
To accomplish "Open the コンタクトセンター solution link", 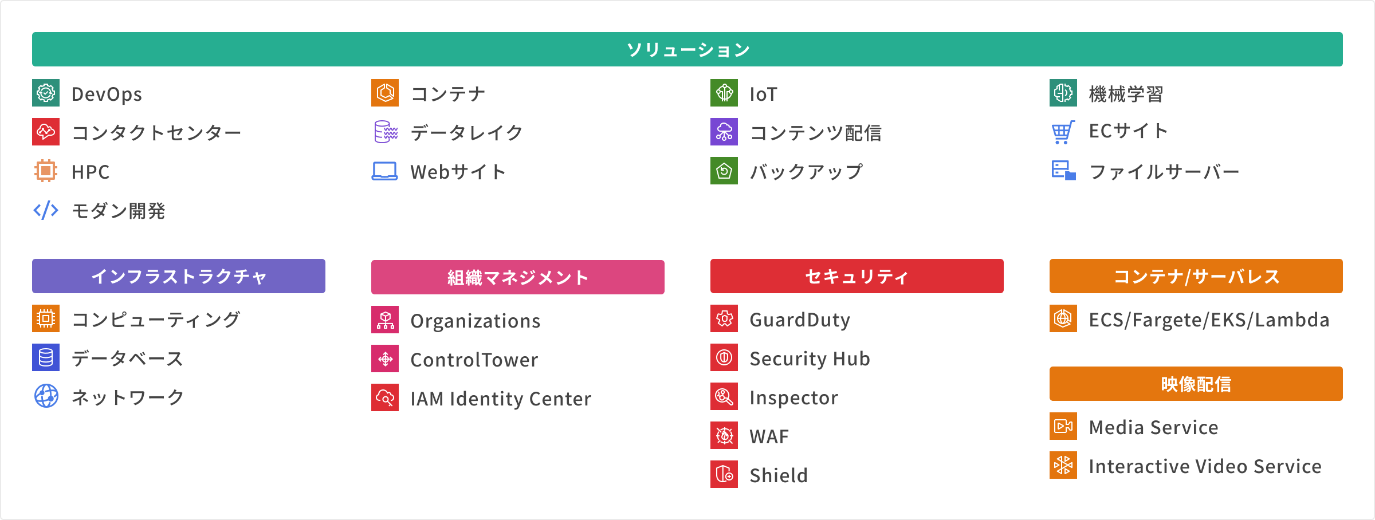I will click(156, 132).
